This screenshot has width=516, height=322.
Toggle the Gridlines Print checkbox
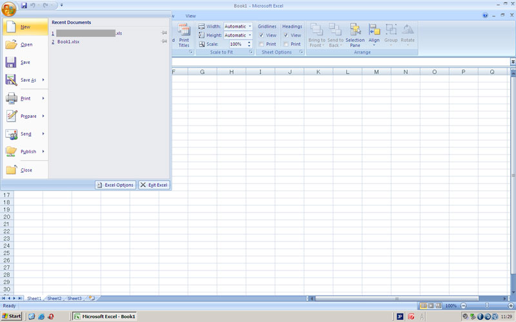click(x=261, y=44)
